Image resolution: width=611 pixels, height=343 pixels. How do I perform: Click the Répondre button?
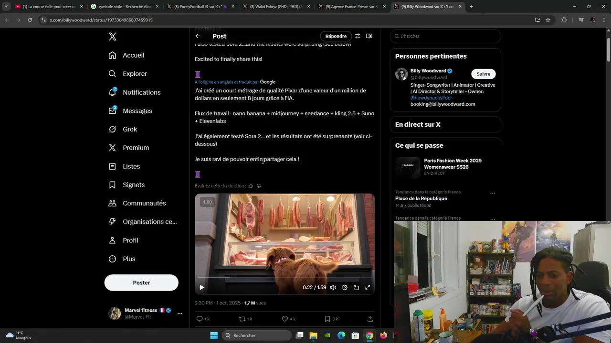(336, 36)
